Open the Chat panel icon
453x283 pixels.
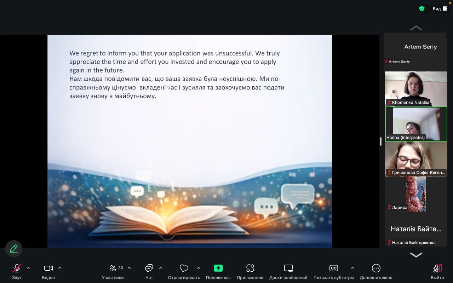[x=149, y=268]
